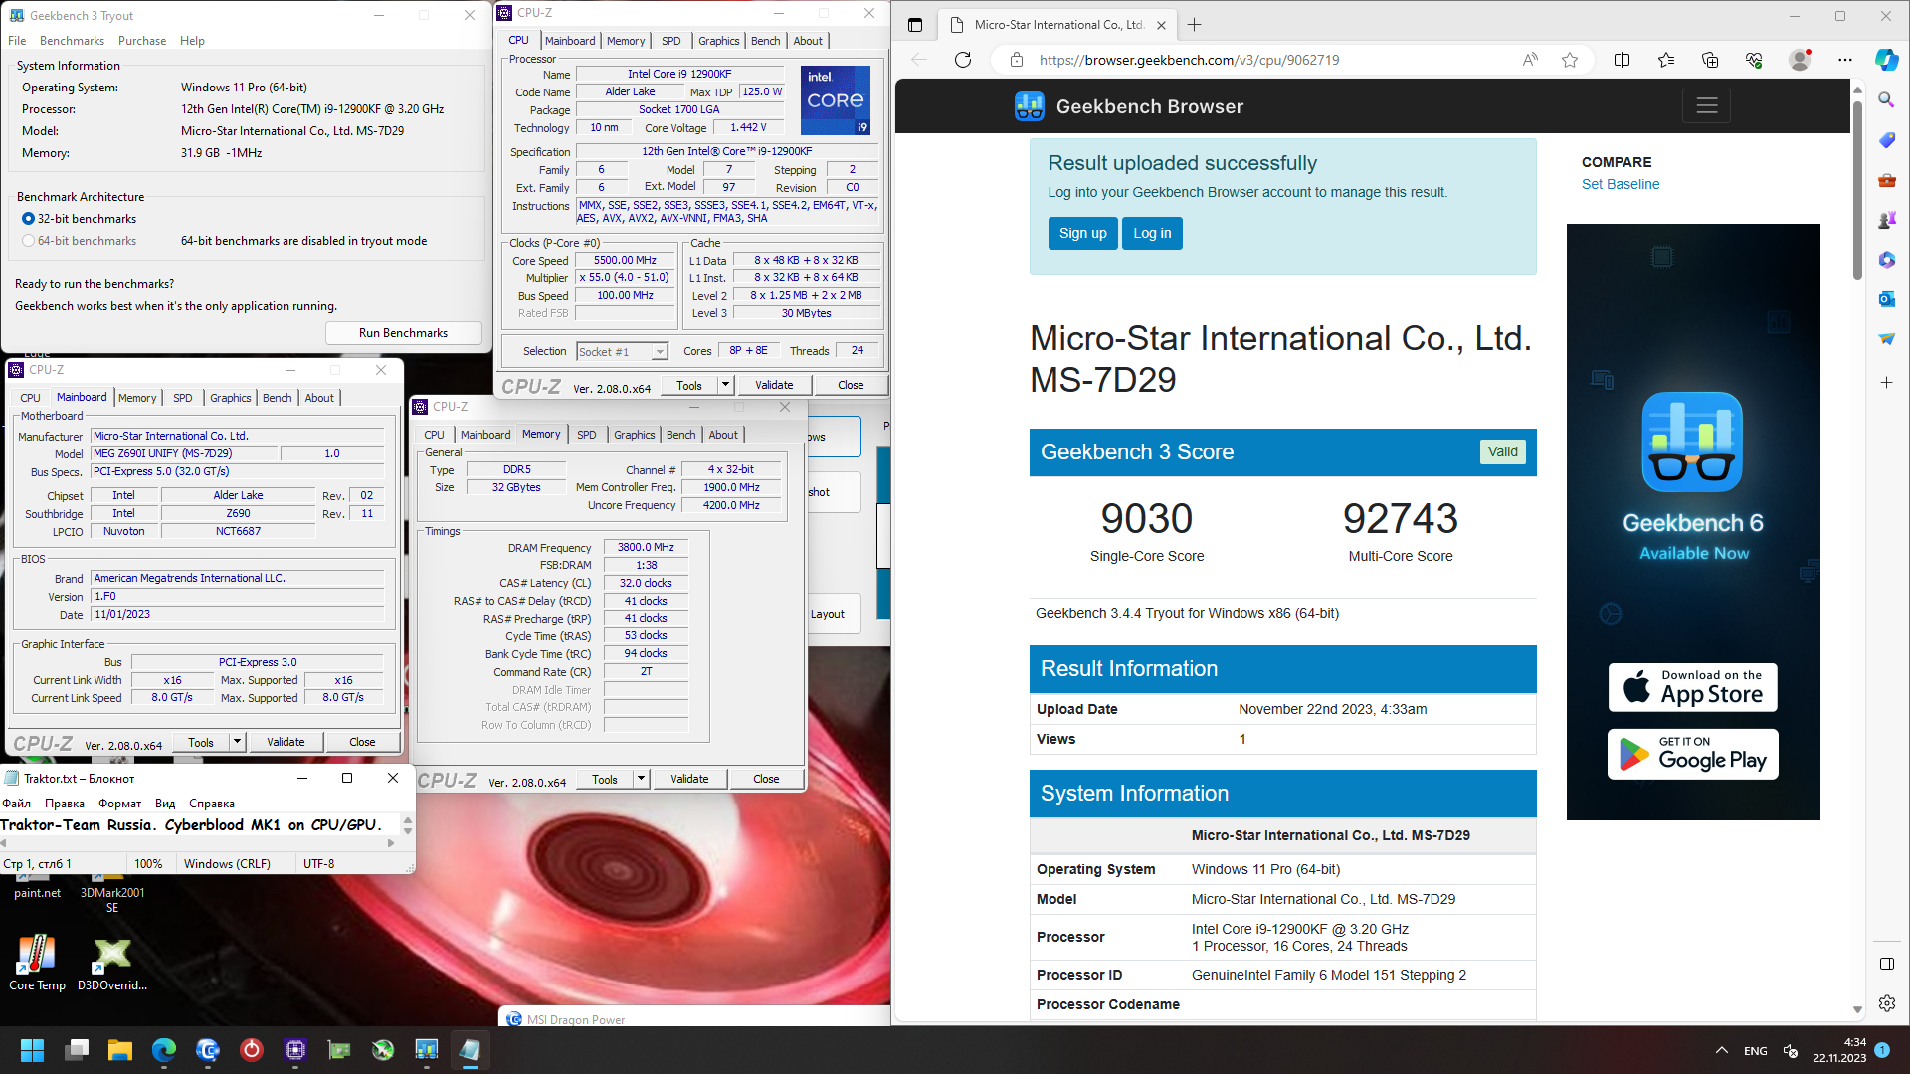Open new browser tab with plus
1910x1074 pixels.
(1194, 25)
